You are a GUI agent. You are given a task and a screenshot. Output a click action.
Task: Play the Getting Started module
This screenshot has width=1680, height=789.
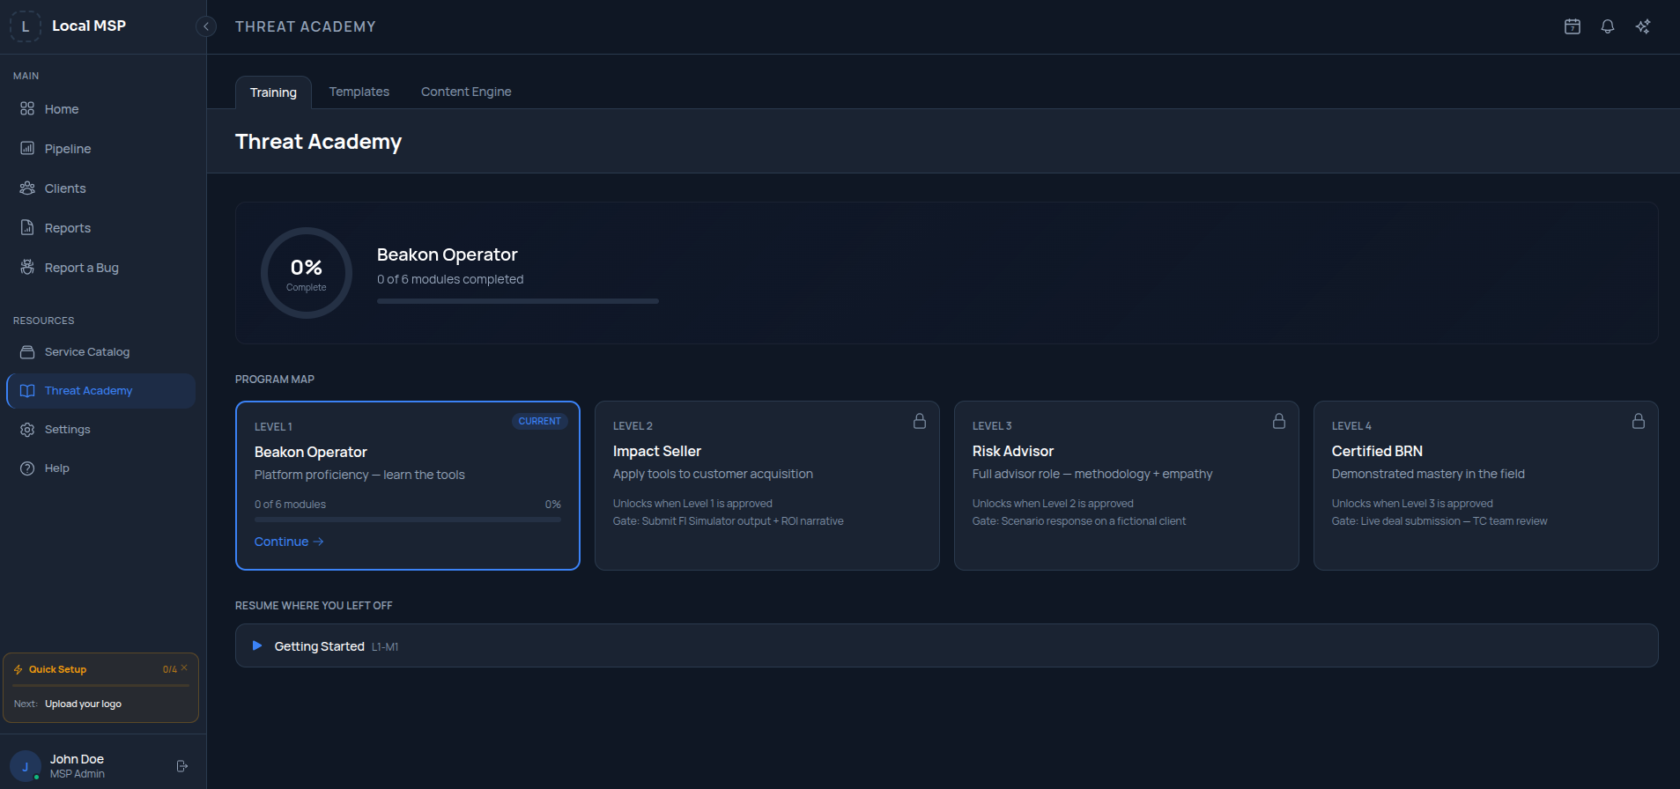point(257,645)
